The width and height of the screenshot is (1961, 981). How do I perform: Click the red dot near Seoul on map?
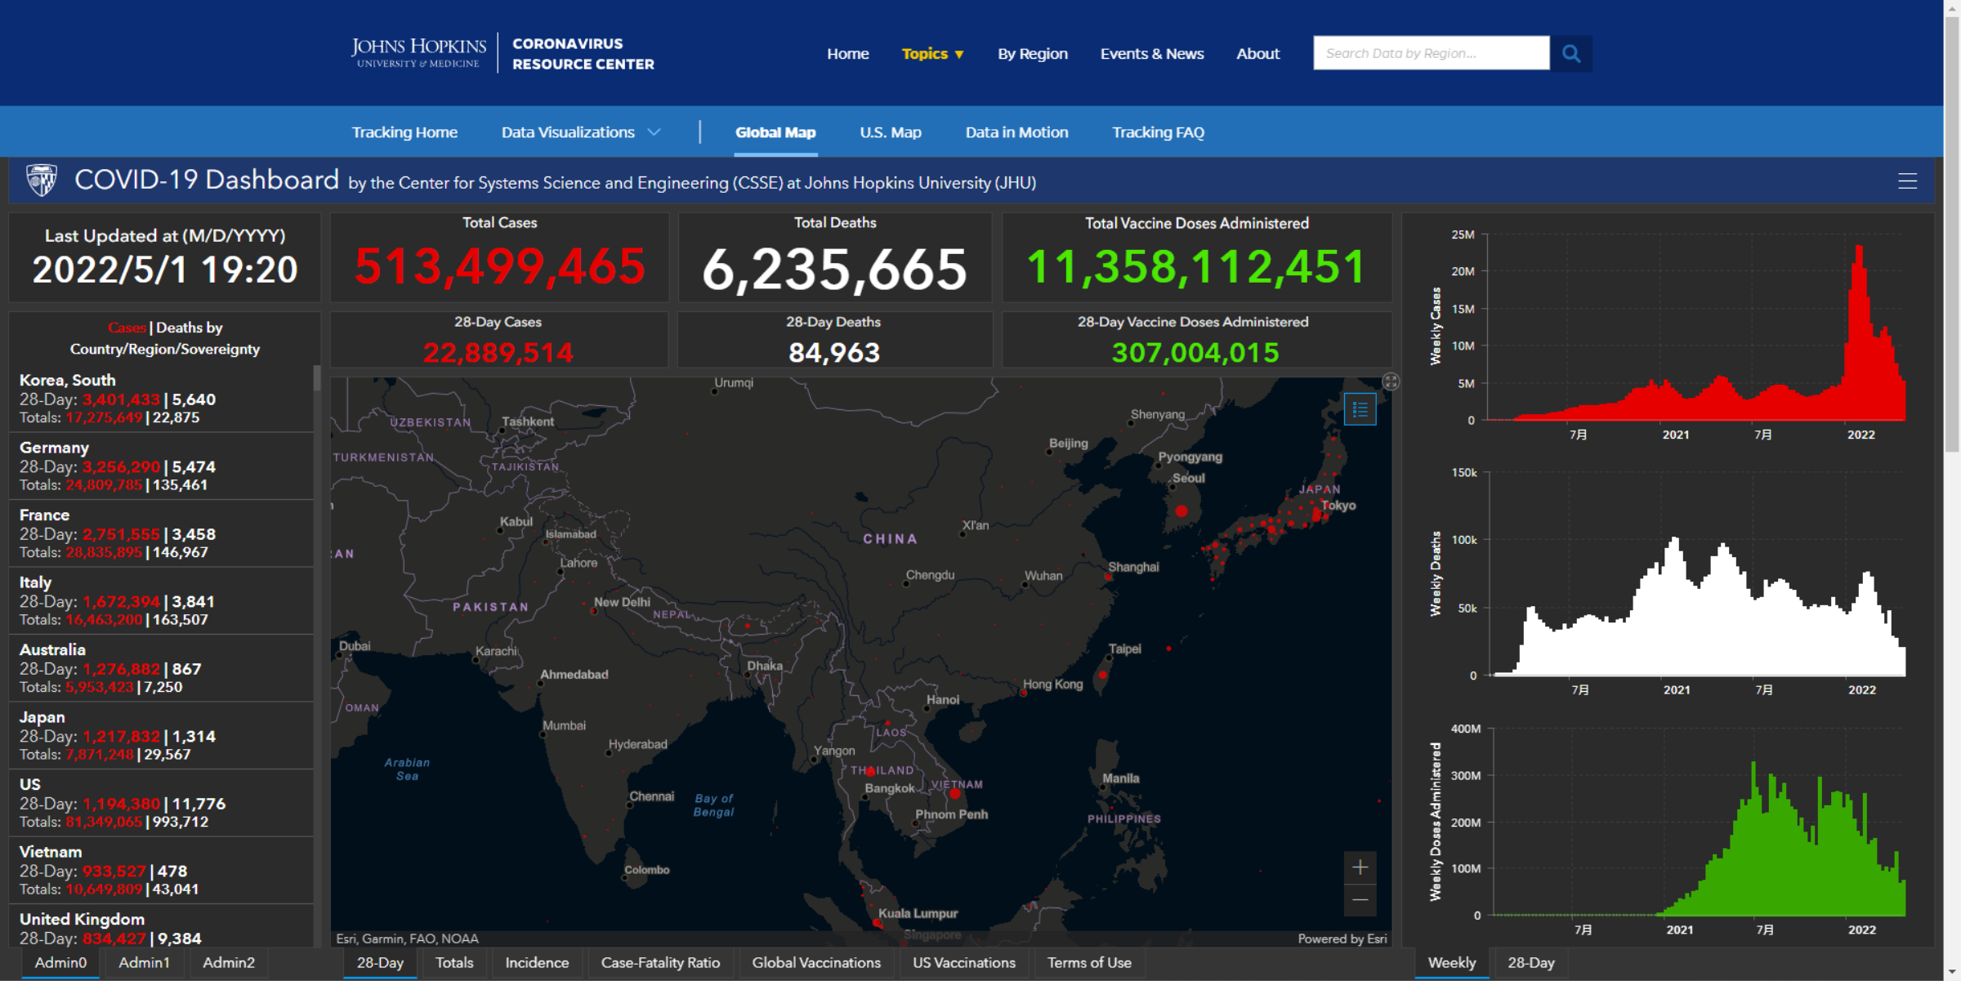click(1182, 511)
